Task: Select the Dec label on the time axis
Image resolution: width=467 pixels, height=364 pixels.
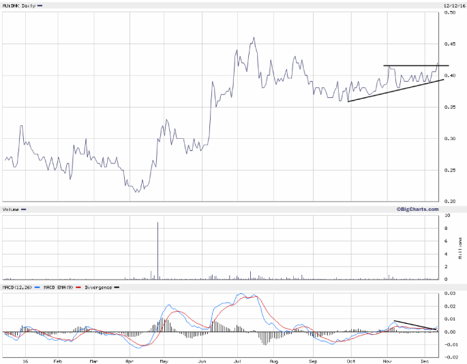Action: pyautogui.click(x=424, y=359)
